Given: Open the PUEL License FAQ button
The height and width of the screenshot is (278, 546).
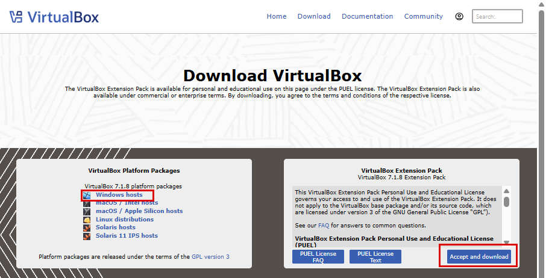Looking at the screenshot, I should (318, 257).
